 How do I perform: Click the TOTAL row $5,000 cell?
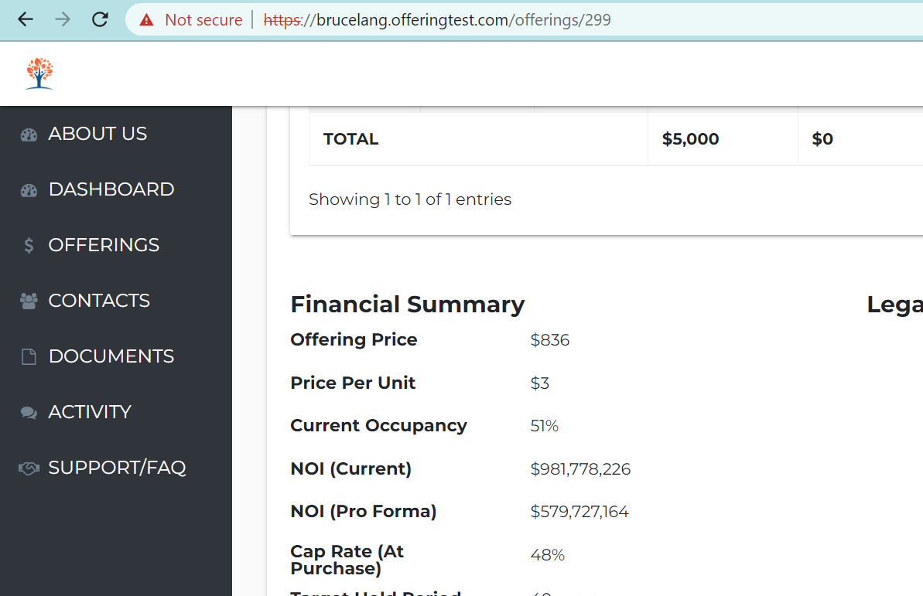(x=690, y=139)
